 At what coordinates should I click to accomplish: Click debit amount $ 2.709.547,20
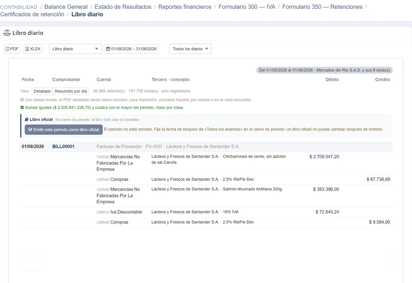(x=324, y=157)
